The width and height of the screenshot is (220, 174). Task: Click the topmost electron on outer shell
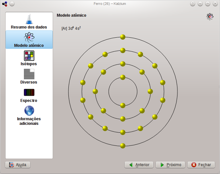click(123, 37)
